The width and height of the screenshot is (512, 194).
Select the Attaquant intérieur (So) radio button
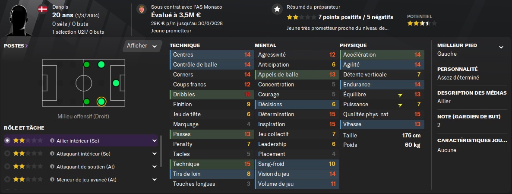pos(7,153)
